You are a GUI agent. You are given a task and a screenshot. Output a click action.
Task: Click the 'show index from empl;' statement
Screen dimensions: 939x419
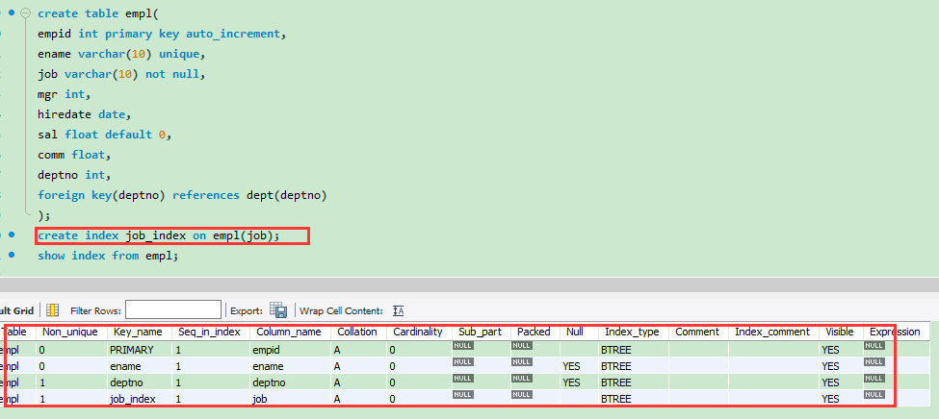coord(109,256)
